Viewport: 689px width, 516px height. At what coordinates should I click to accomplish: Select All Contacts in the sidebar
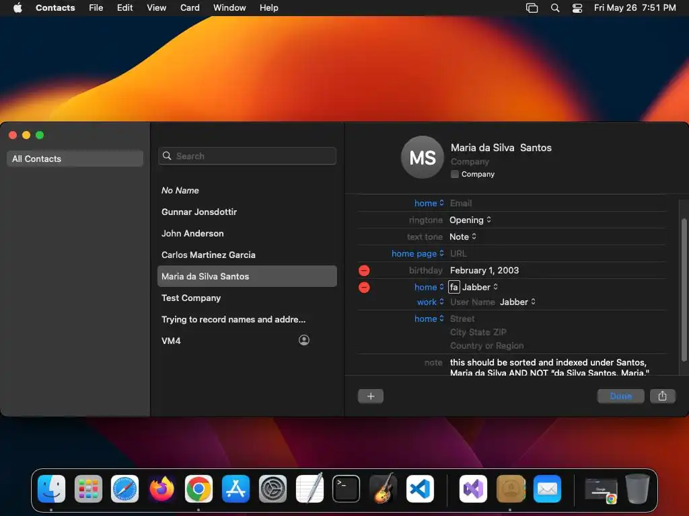coord(75,159)
